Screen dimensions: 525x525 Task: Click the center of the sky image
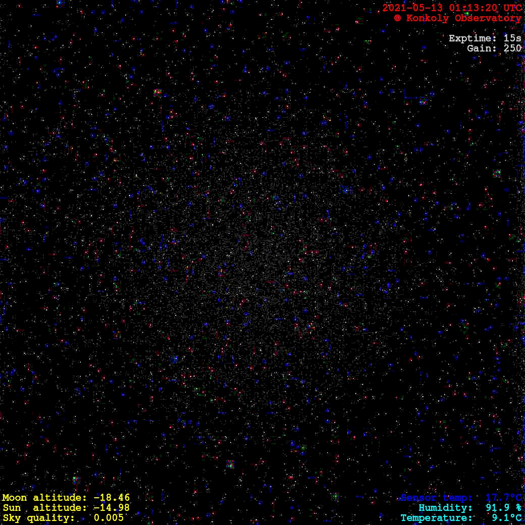click(x=262, y=262)
